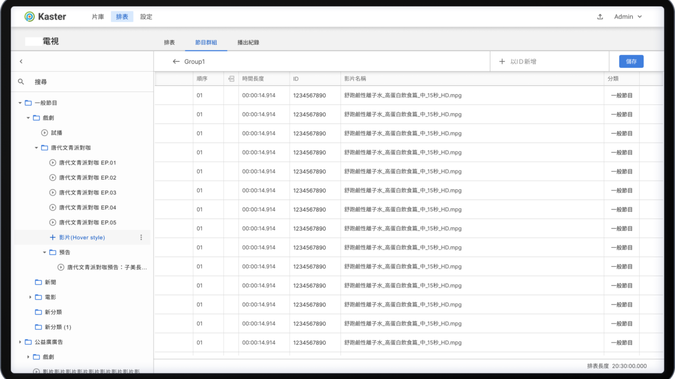Expand the 公益廣廣告 folder
The width and height of the screenshot is (675, 379).
(x=20, y=342)
